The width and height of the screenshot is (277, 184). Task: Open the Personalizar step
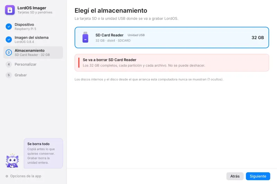33,64
